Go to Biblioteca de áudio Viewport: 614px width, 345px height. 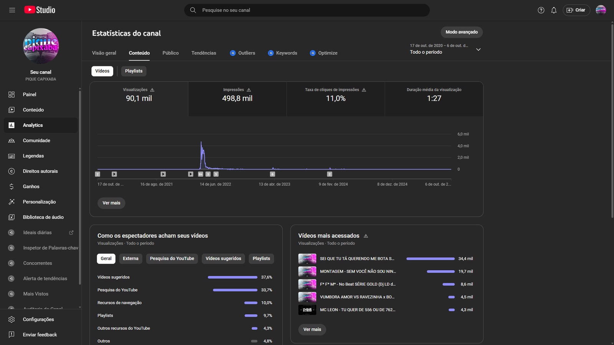pyautogui.click(x=43, y=217)
